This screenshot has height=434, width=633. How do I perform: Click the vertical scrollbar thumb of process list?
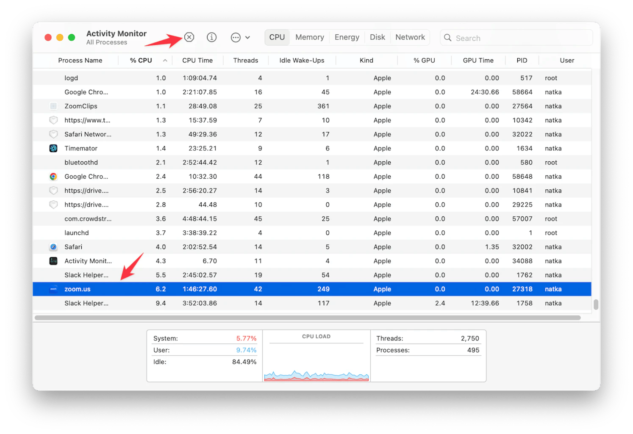[596, 304]
